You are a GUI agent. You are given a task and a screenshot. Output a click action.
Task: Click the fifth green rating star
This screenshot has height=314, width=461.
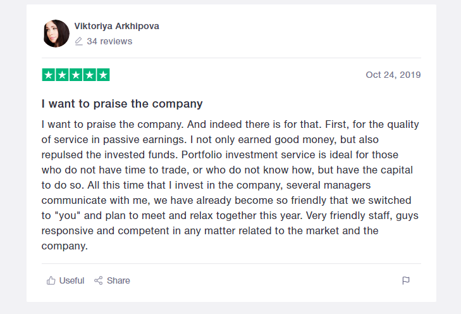point(103,75)
